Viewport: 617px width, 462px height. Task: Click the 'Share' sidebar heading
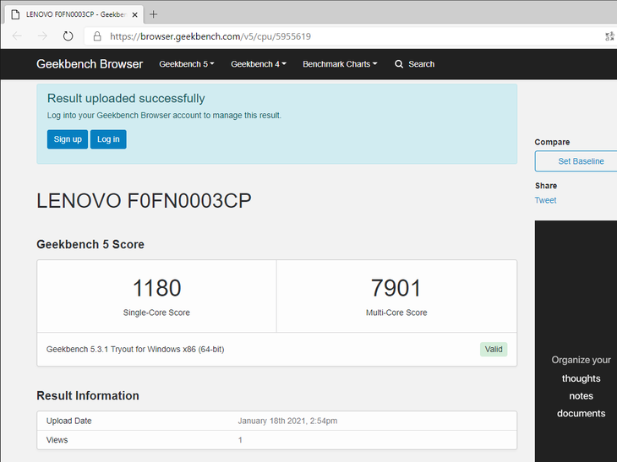546,186
